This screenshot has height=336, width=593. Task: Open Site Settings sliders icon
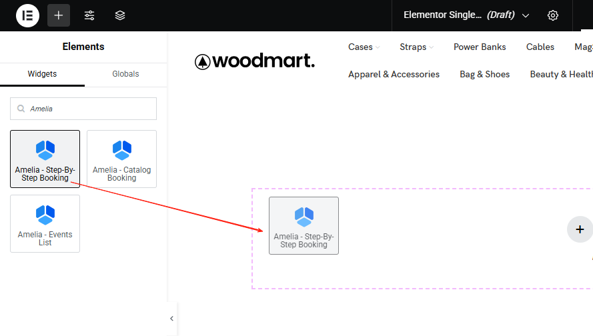tap(89, 15)
